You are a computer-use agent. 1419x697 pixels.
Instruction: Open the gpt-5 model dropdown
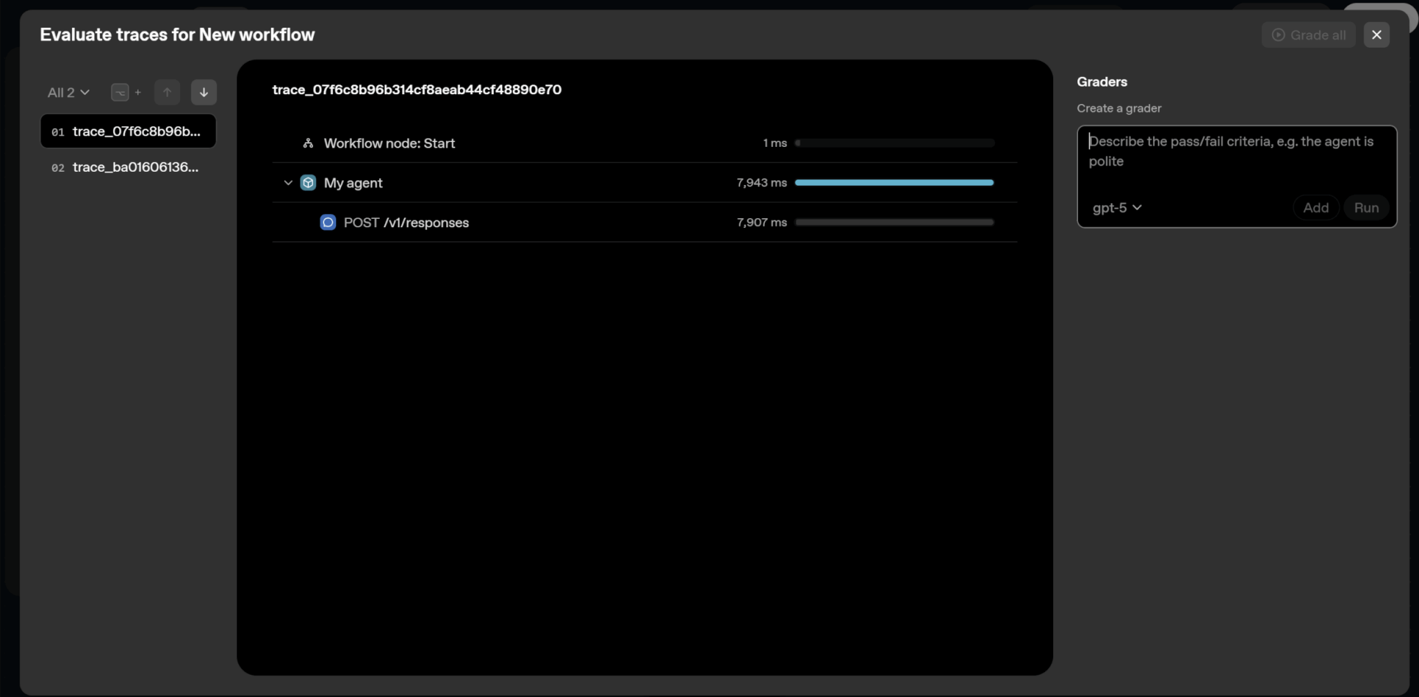1116,208
